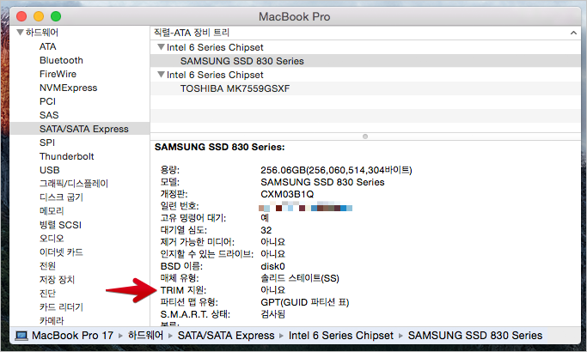587x352 pixels.
Task: Click the GPT(GUID 파티션 표) value
Action: pos(305,302)
